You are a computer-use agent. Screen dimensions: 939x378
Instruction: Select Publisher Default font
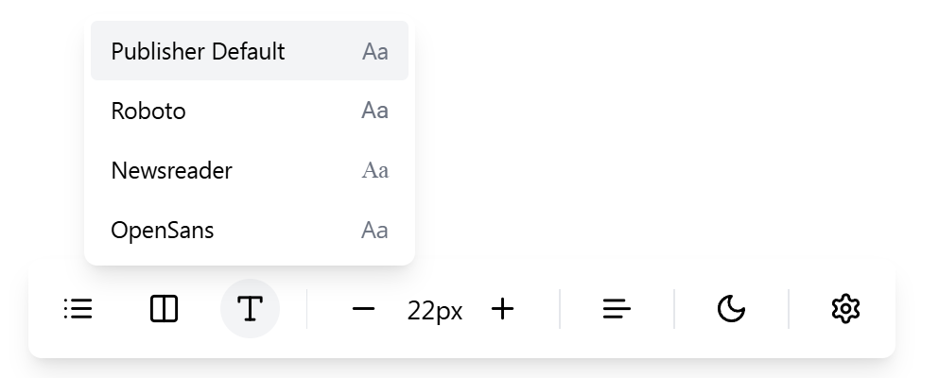250,51
